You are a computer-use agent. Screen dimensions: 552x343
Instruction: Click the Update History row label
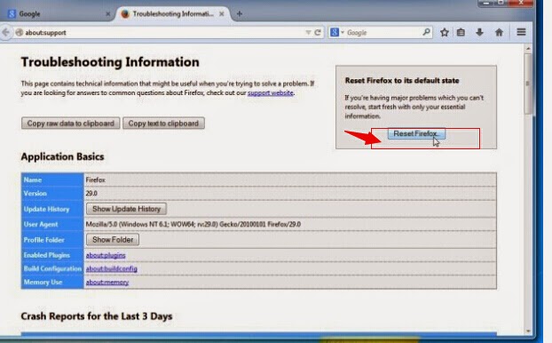pos(46,209)
